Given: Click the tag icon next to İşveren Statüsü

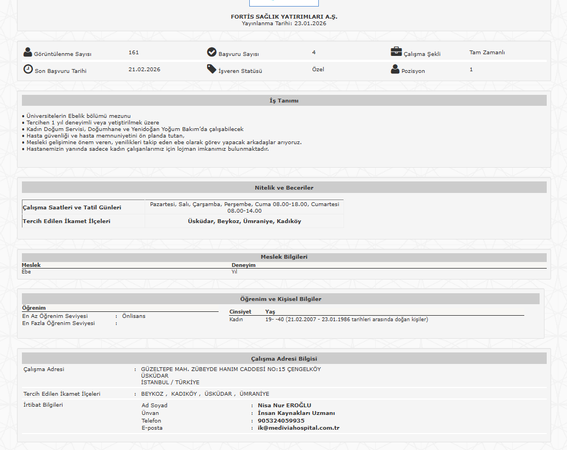Looking at the screenshot, I should [x=212, y=69].
